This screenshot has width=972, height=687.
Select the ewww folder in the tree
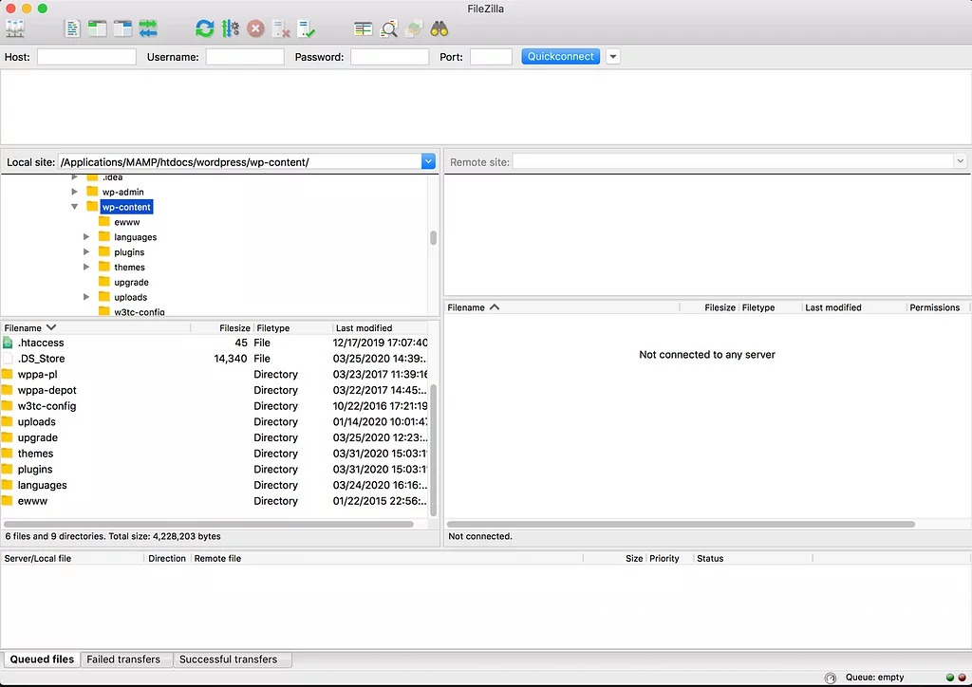pos(126,222)
